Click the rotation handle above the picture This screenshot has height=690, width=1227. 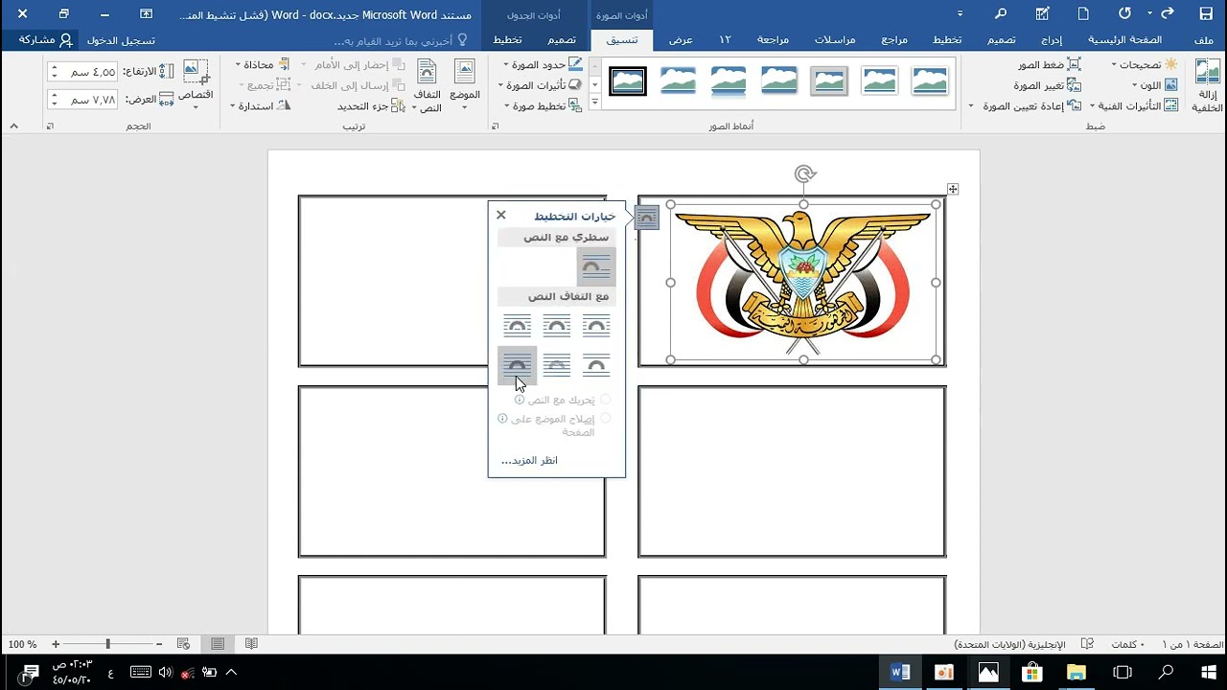tap(804, 173)
